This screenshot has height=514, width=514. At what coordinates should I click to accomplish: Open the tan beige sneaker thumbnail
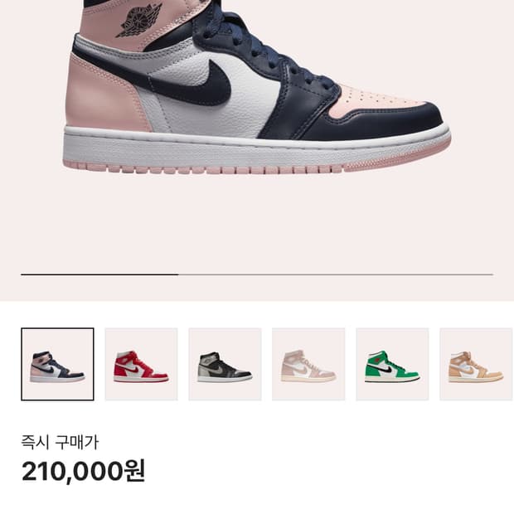[477, 364]
